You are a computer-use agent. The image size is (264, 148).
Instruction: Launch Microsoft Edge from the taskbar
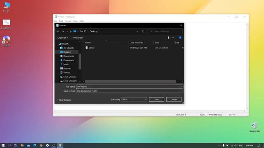click(35, 146)
